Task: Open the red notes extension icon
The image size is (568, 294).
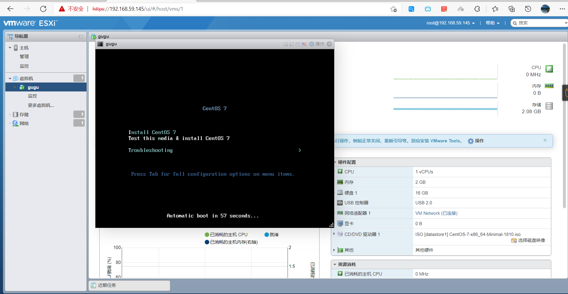Action: [444, 9]
